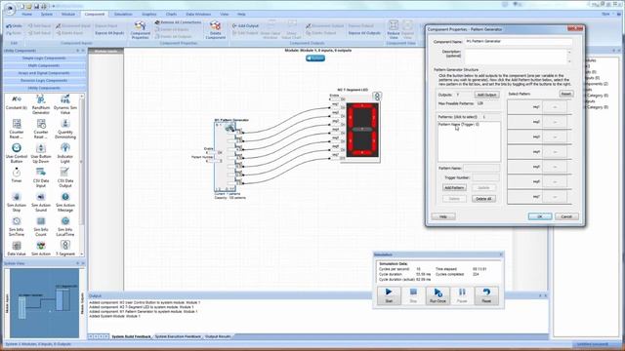Click Remove All Connections in ribbon
Viewport: 625px width, 351px height.
[x=178, y=22]
